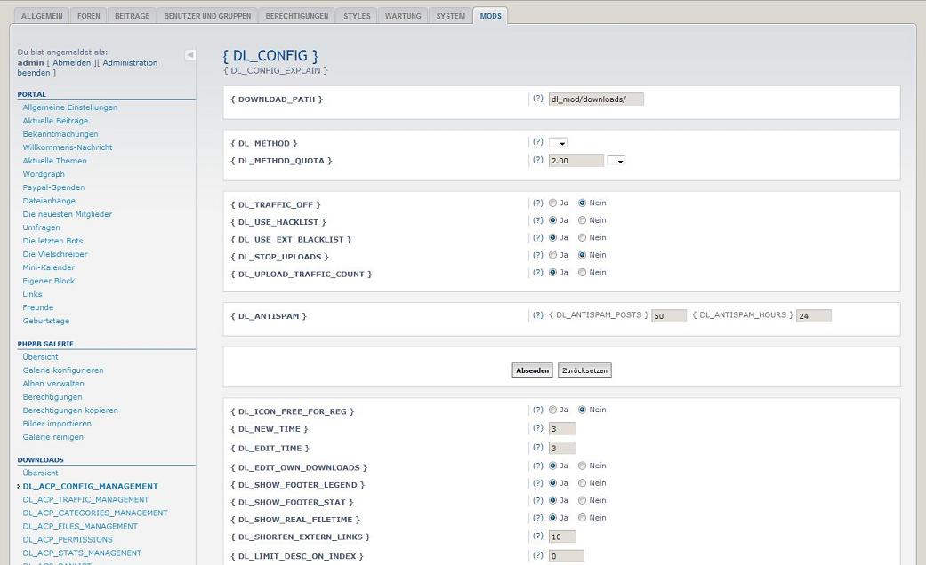Open the (?) help for DL_ANTISPAM
The height and width of the screenshot is (565, 926).
pos(537,315)
